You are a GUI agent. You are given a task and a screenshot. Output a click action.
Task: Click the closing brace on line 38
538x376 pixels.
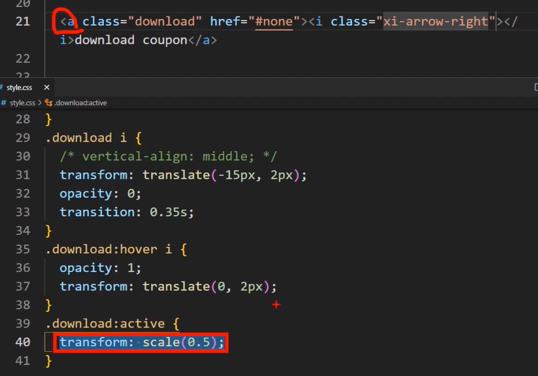point(48,305)
